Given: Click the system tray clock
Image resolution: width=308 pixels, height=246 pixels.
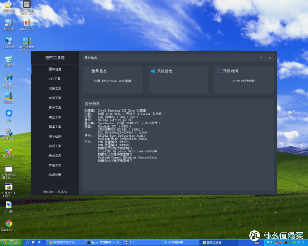Looking at the screenshot, I should pyautogui.click(x=301, y=242).
